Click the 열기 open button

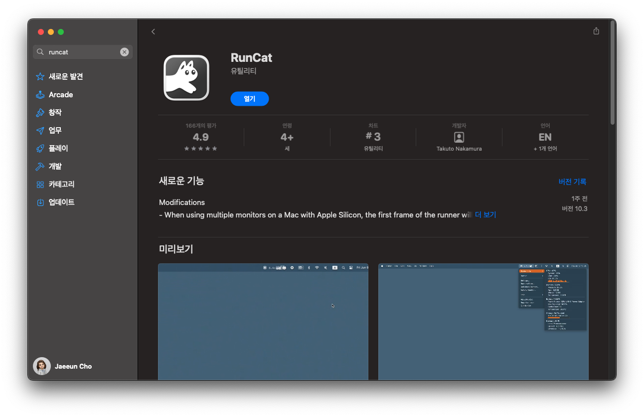pyautogui.click(x=250, y=99)
